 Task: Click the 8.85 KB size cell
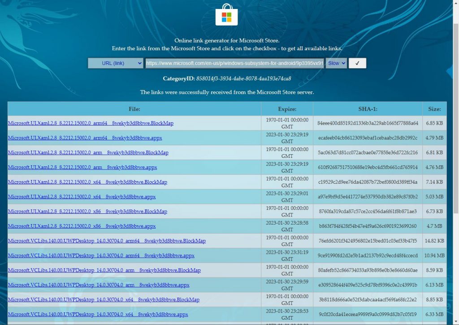[x=434, y=300]
